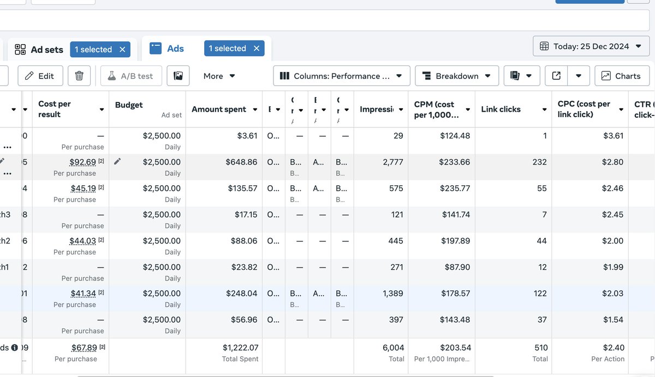The image size is (655, 377).
Task: Click the export table data icon
Action: tap(556, 76)
